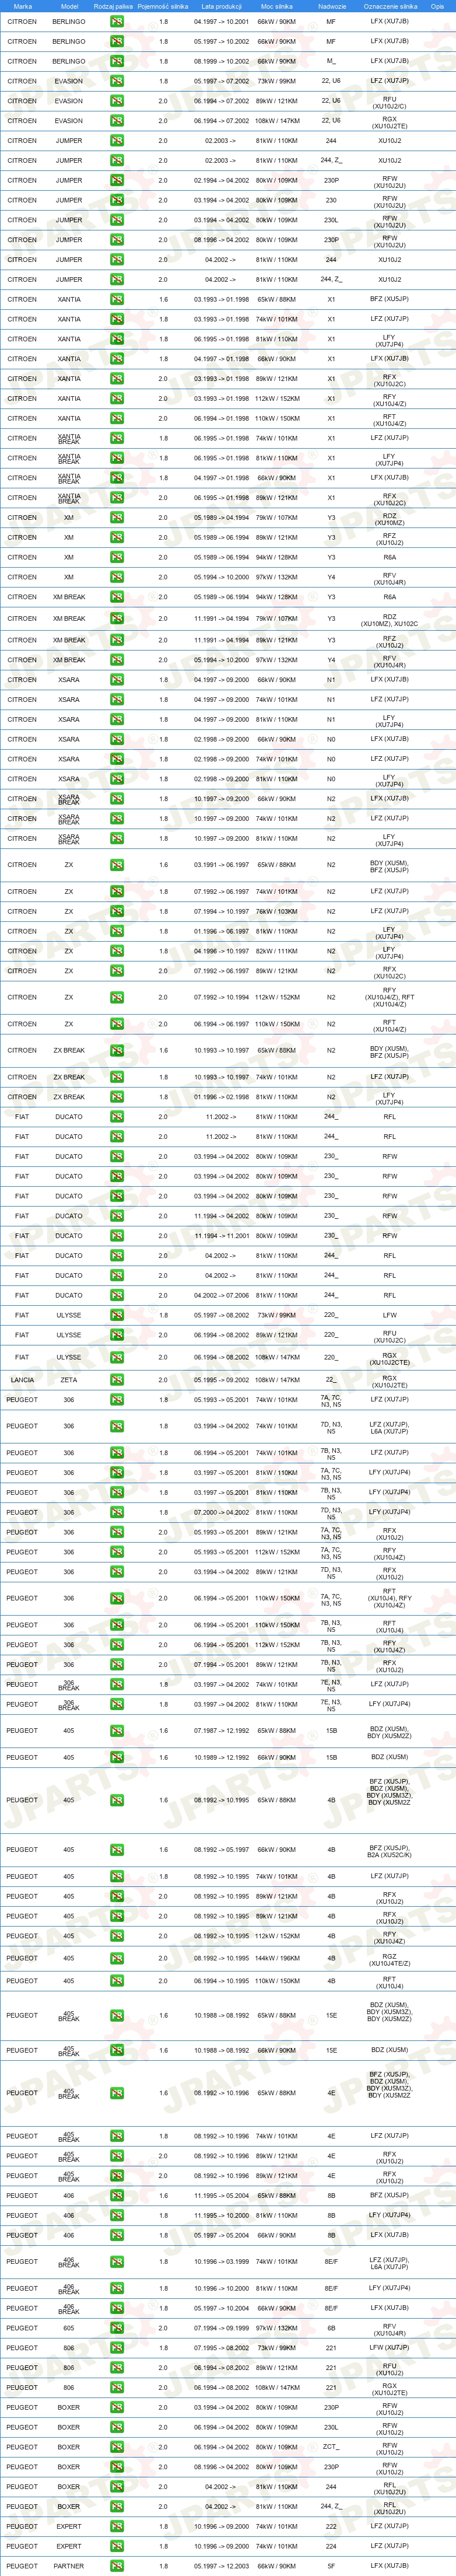Click the 08.1992 -> 05.1997 production years cell
456x2576 pixels.
pos(221,1850)
